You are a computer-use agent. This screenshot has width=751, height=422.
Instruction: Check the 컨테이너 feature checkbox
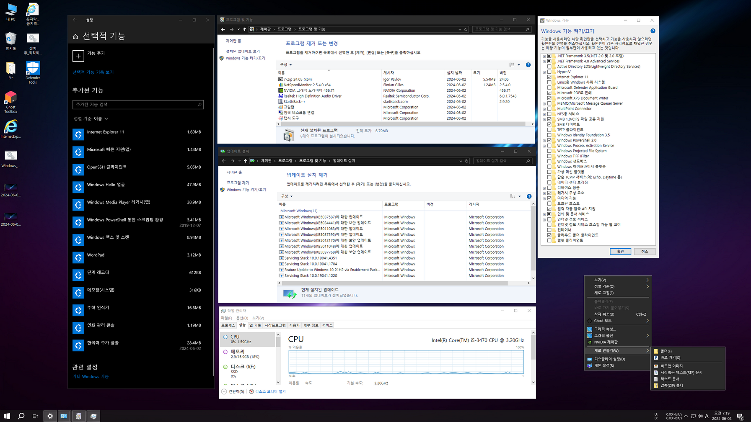549,230
